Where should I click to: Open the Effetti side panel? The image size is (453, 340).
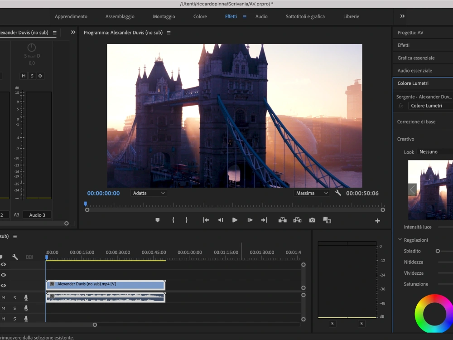coord(403,45)
